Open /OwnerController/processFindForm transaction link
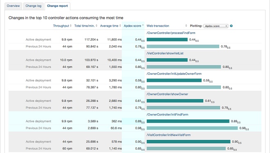The width and height of the screenshot is (270, 153). (x=171, y=33)
